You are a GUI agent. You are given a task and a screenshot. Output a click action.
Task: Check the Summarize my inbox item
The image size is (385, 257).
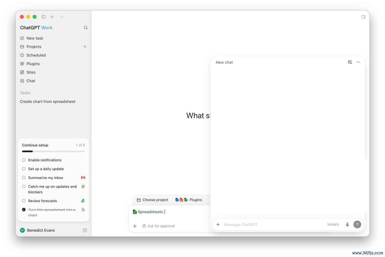24,178
